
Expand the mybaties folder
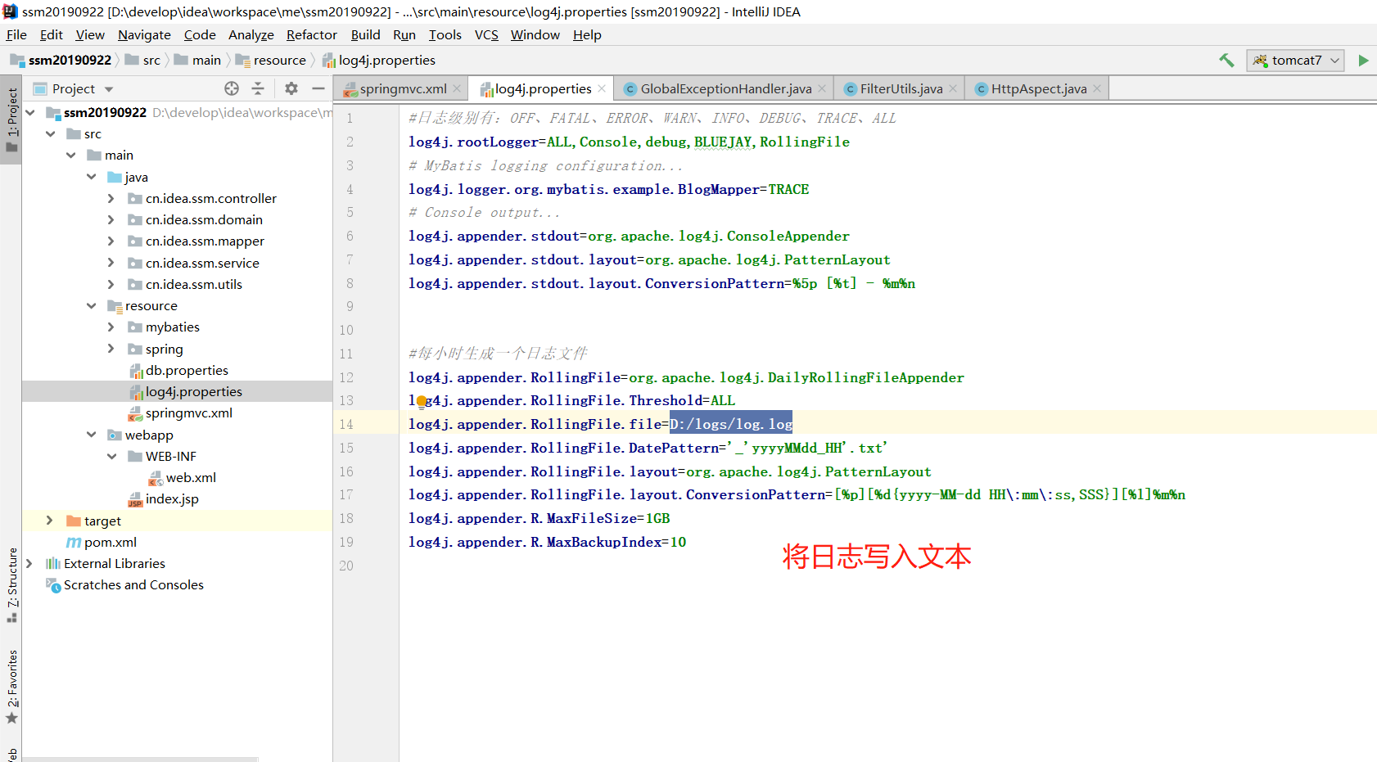[111, 327]
